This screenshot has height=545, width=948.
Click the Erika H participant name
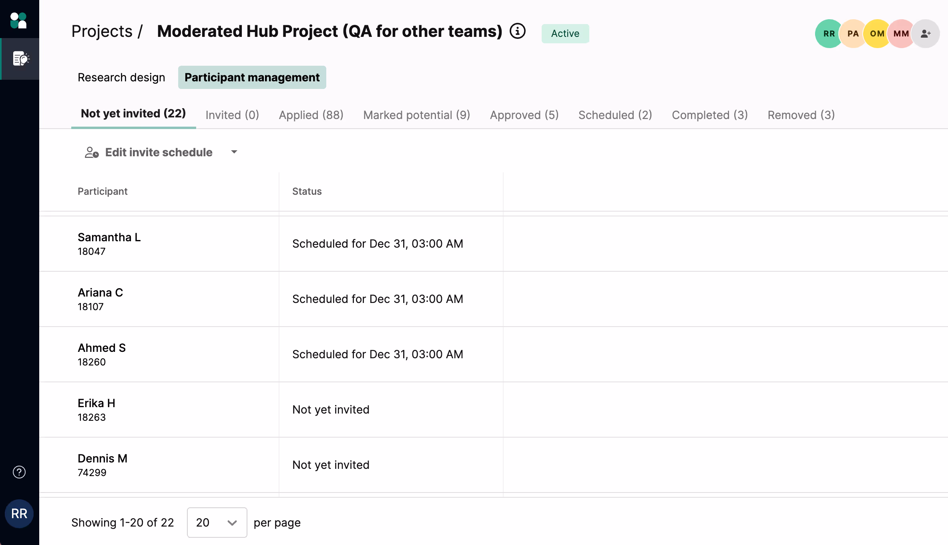pyautogui.click(x=96, y=403)
